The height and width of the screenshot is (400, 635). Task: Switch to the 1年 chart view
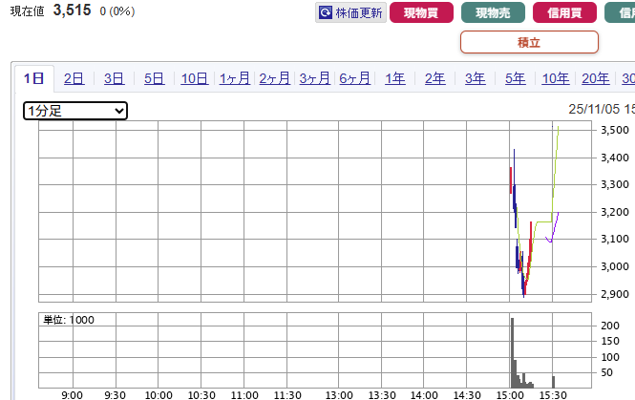394,78
